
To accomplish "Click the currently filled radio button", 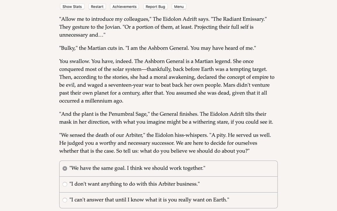I will click(65, 168).
